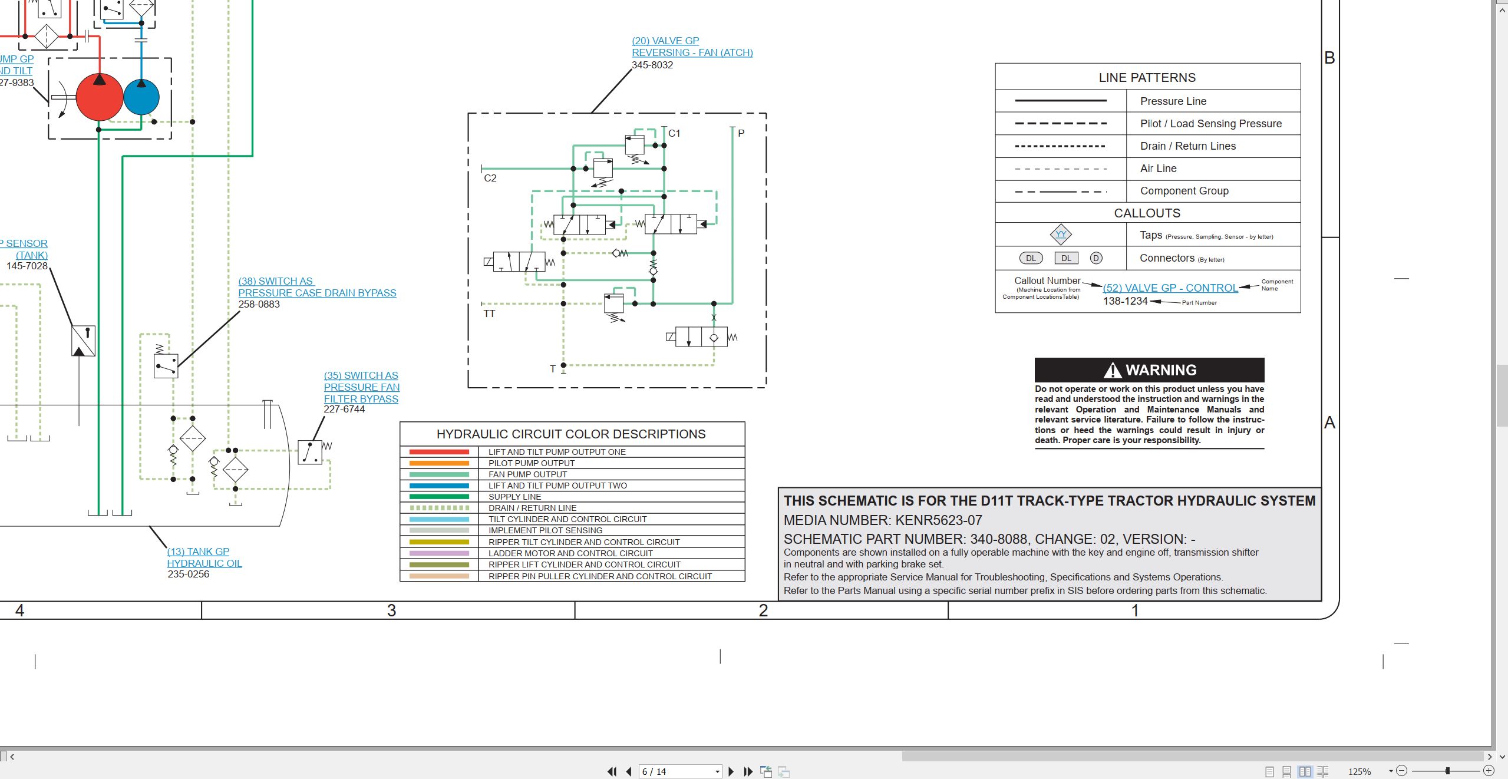Click the DRAIN / RETURN LINE legend text
This screenshot has height=779, width=1508.
tap(532, 508)
